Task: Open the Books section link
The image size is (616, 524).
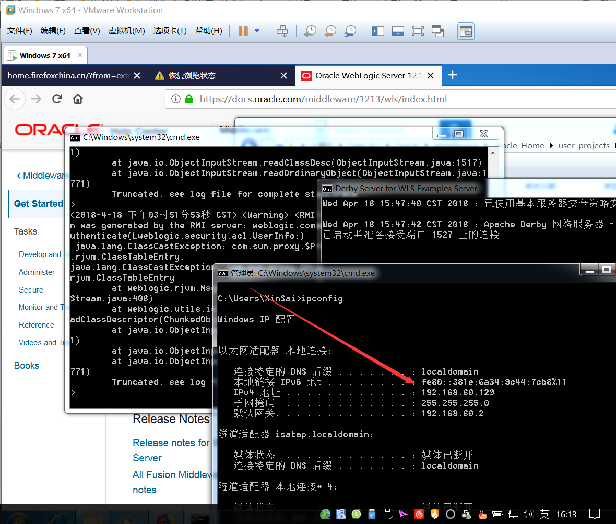Action: click(27, 366)
